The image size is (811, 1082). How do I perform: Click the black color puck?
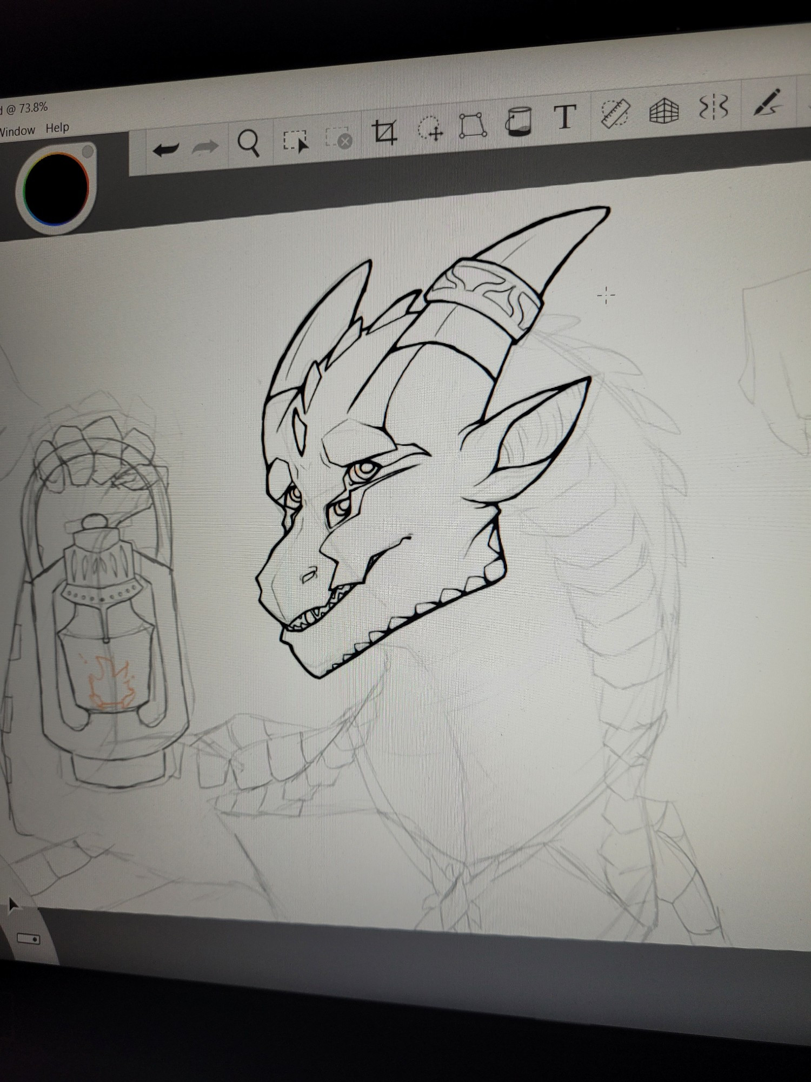[56, 189]
